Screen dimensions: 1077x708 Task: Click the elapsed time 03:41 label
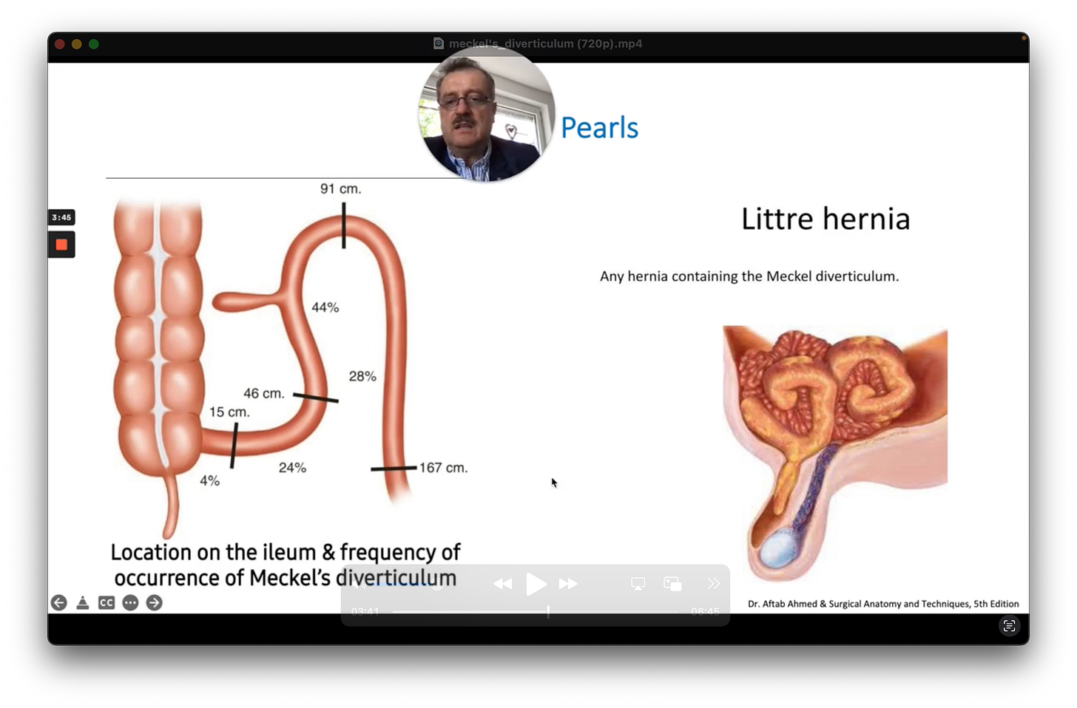click(365, 612)
